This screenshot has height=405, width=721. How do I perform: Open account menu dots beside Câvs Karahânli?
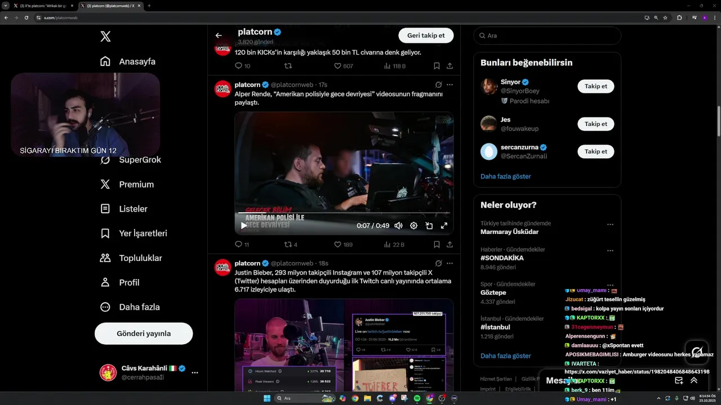(195, 372)
